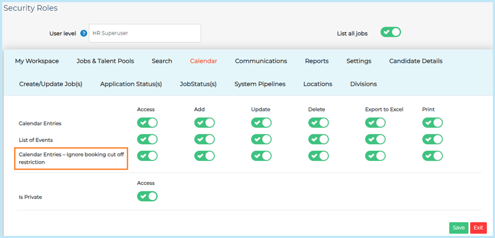This screenshot has height=238, width=495.
Task: Toggle Calendar Entries Access switch
Action: coord(147,123)
